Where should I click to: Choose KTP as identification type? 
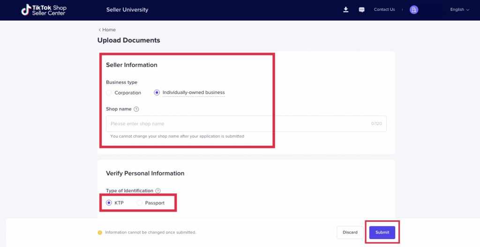pos(109,203)
